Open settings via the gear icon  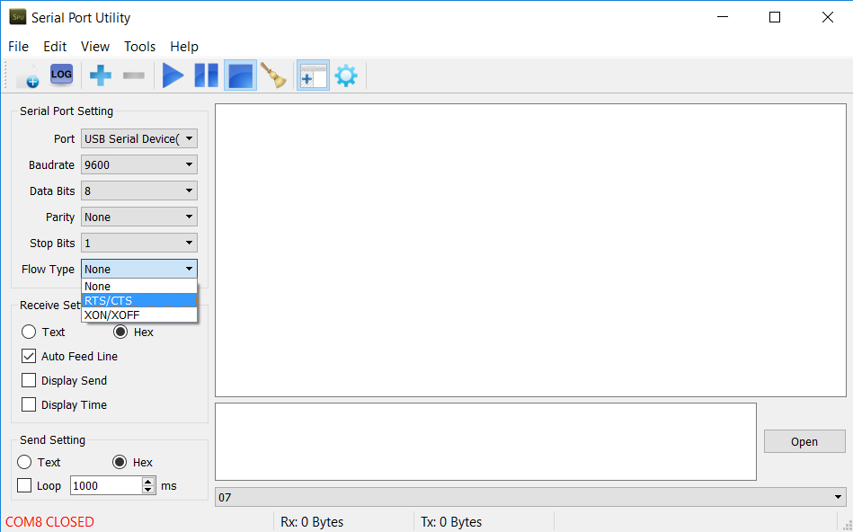(346, 75)
